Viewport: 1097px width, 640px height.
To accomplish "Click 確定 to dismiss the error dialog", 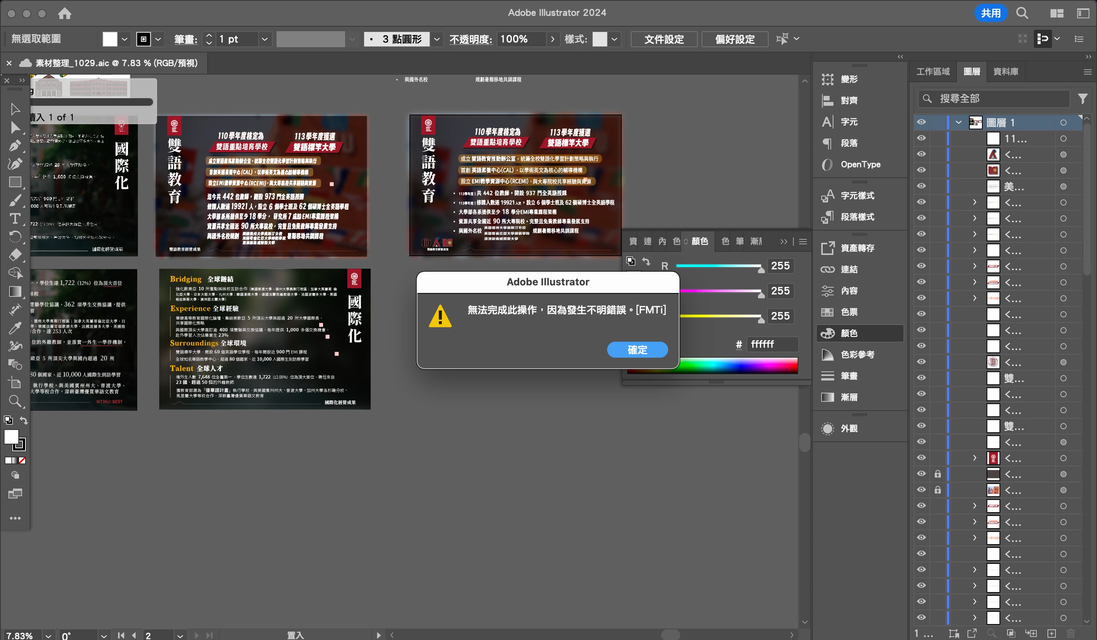I will (x=637, y=350).
